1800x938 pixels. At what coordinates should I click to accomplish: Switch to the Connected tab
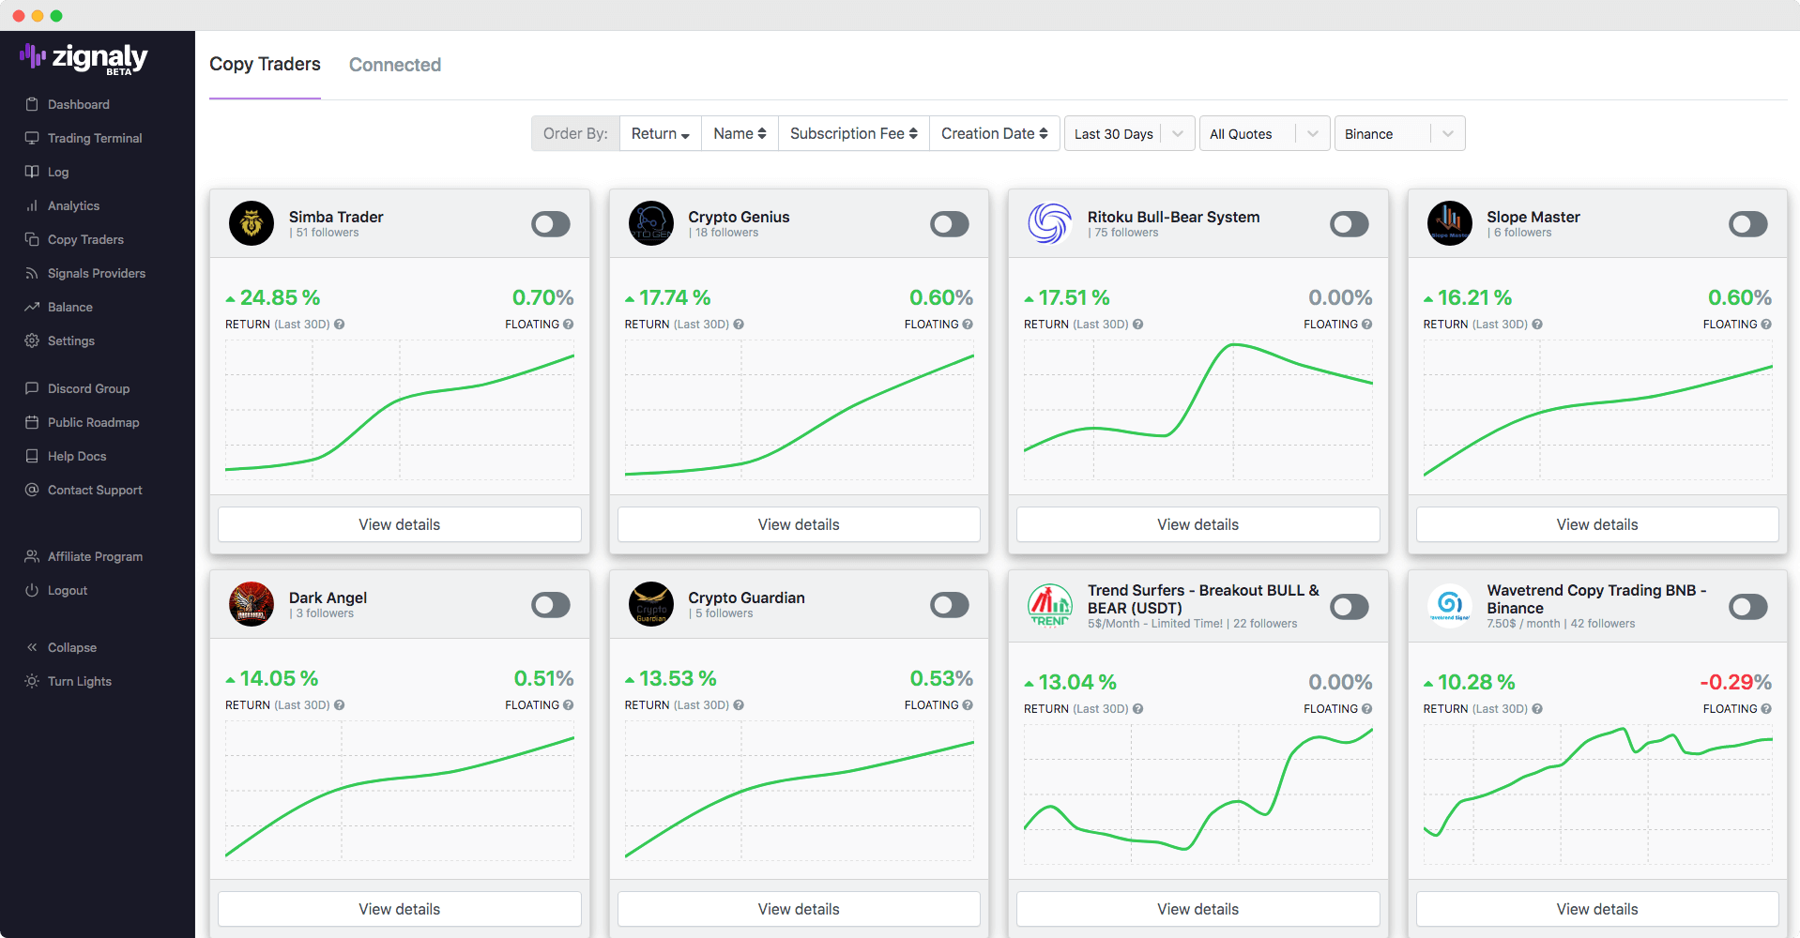pos(395,65)
